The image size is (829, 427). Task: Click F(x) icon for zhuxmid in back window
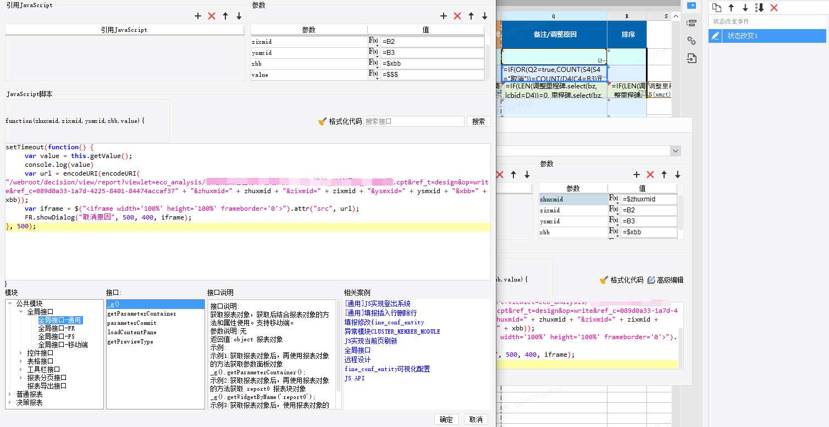coord(615,199)
